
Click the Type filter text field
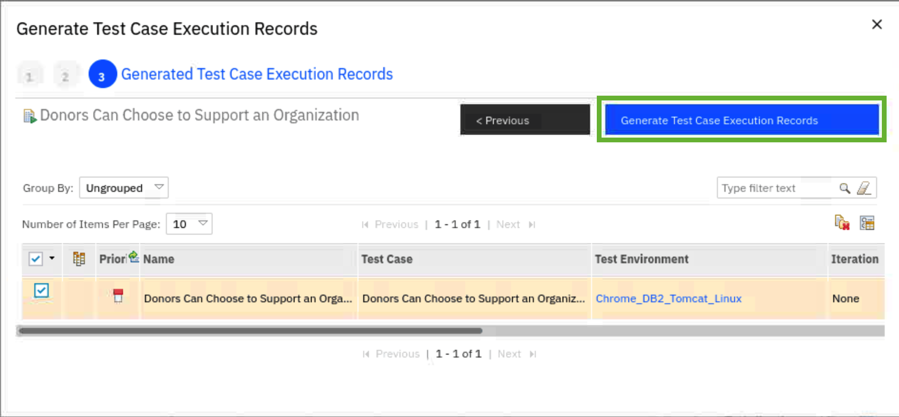(x=777, y=188)
